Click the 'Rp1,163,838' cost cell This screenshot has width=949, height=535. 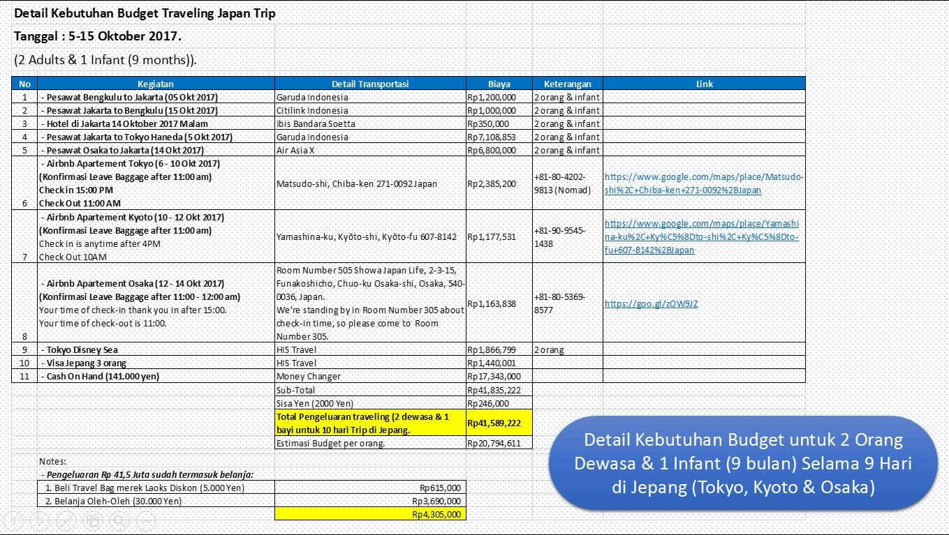(x=499, y=303)
